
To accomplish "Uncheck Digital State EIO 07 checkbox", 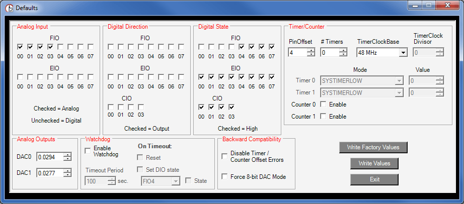I will pyautogui.click(x=272, y=77).
